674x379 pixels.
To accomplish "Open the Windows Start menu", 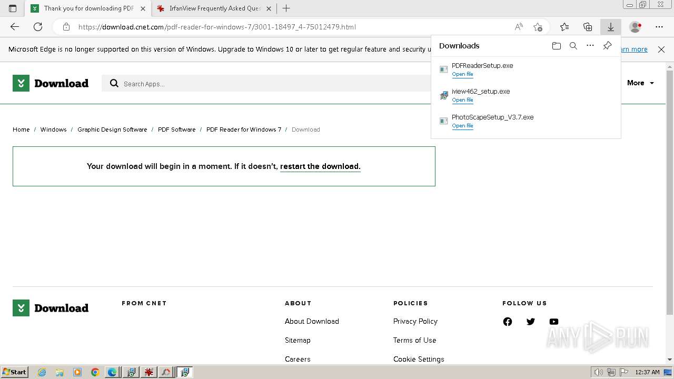I will (x=14, y=372).
